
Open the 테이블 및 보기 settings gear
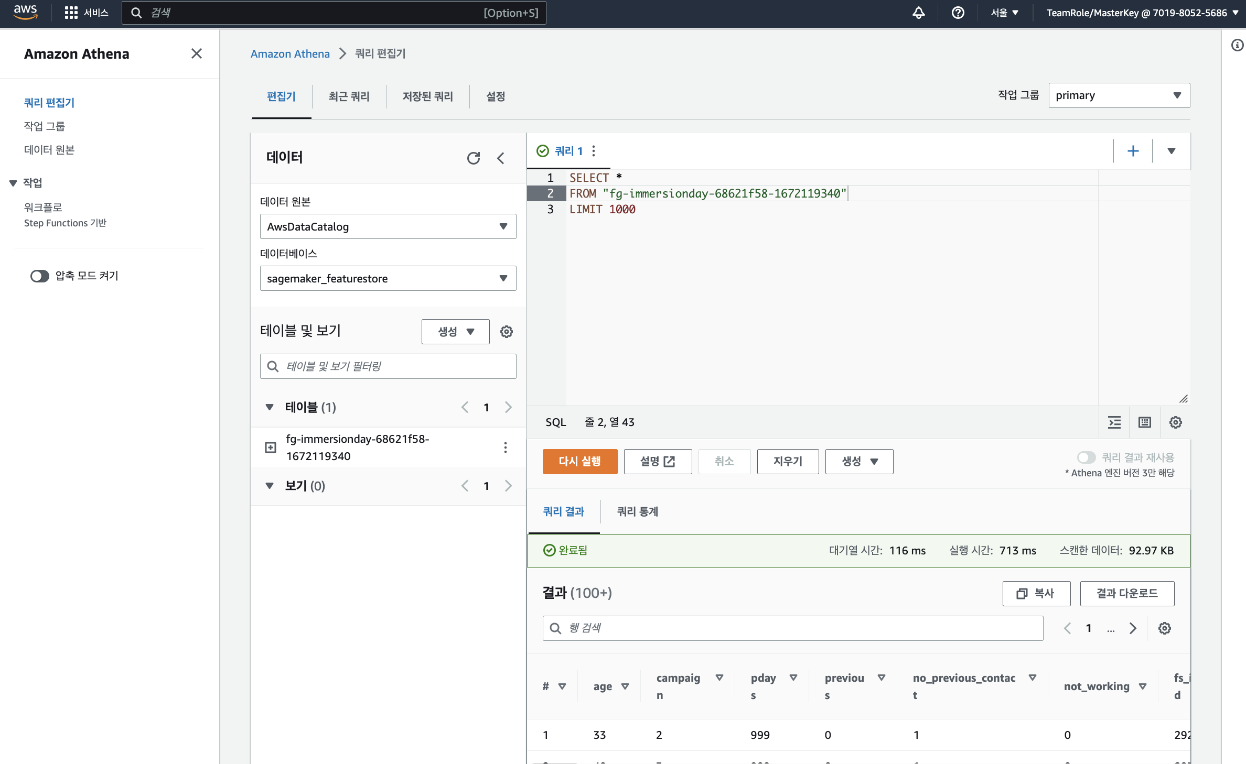[x=506, y=331]
